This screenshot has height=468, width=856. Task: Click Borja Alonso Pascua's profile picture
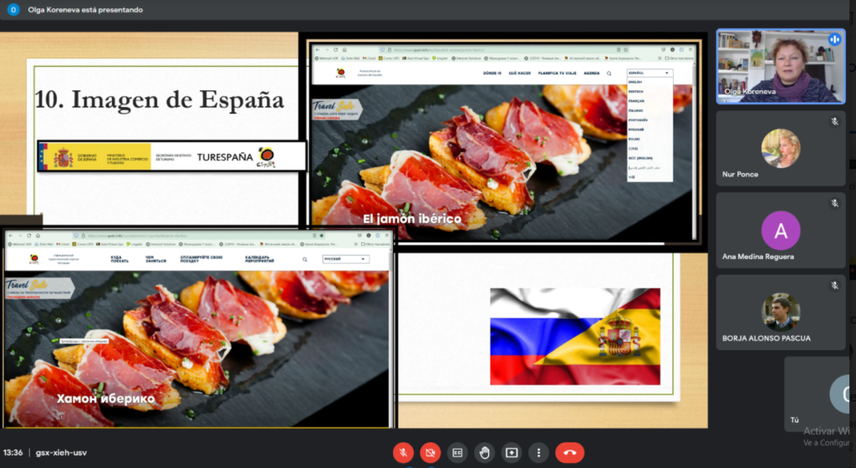click(x=781, y=312)
